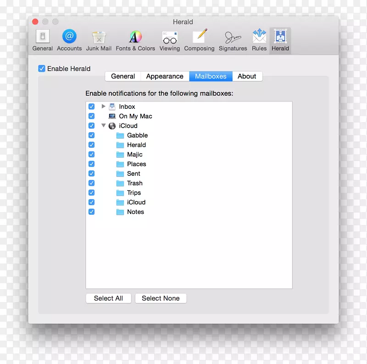Toggle the Gabble mailbox checkbox

pyautogui.click(x=91, y=135)
